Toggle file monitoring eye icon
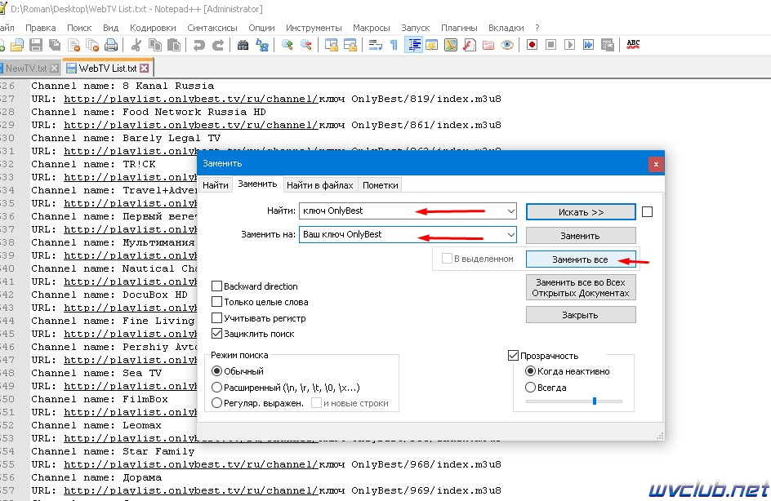This screenshot has height=501, width=771. click(x=507, y=45)
